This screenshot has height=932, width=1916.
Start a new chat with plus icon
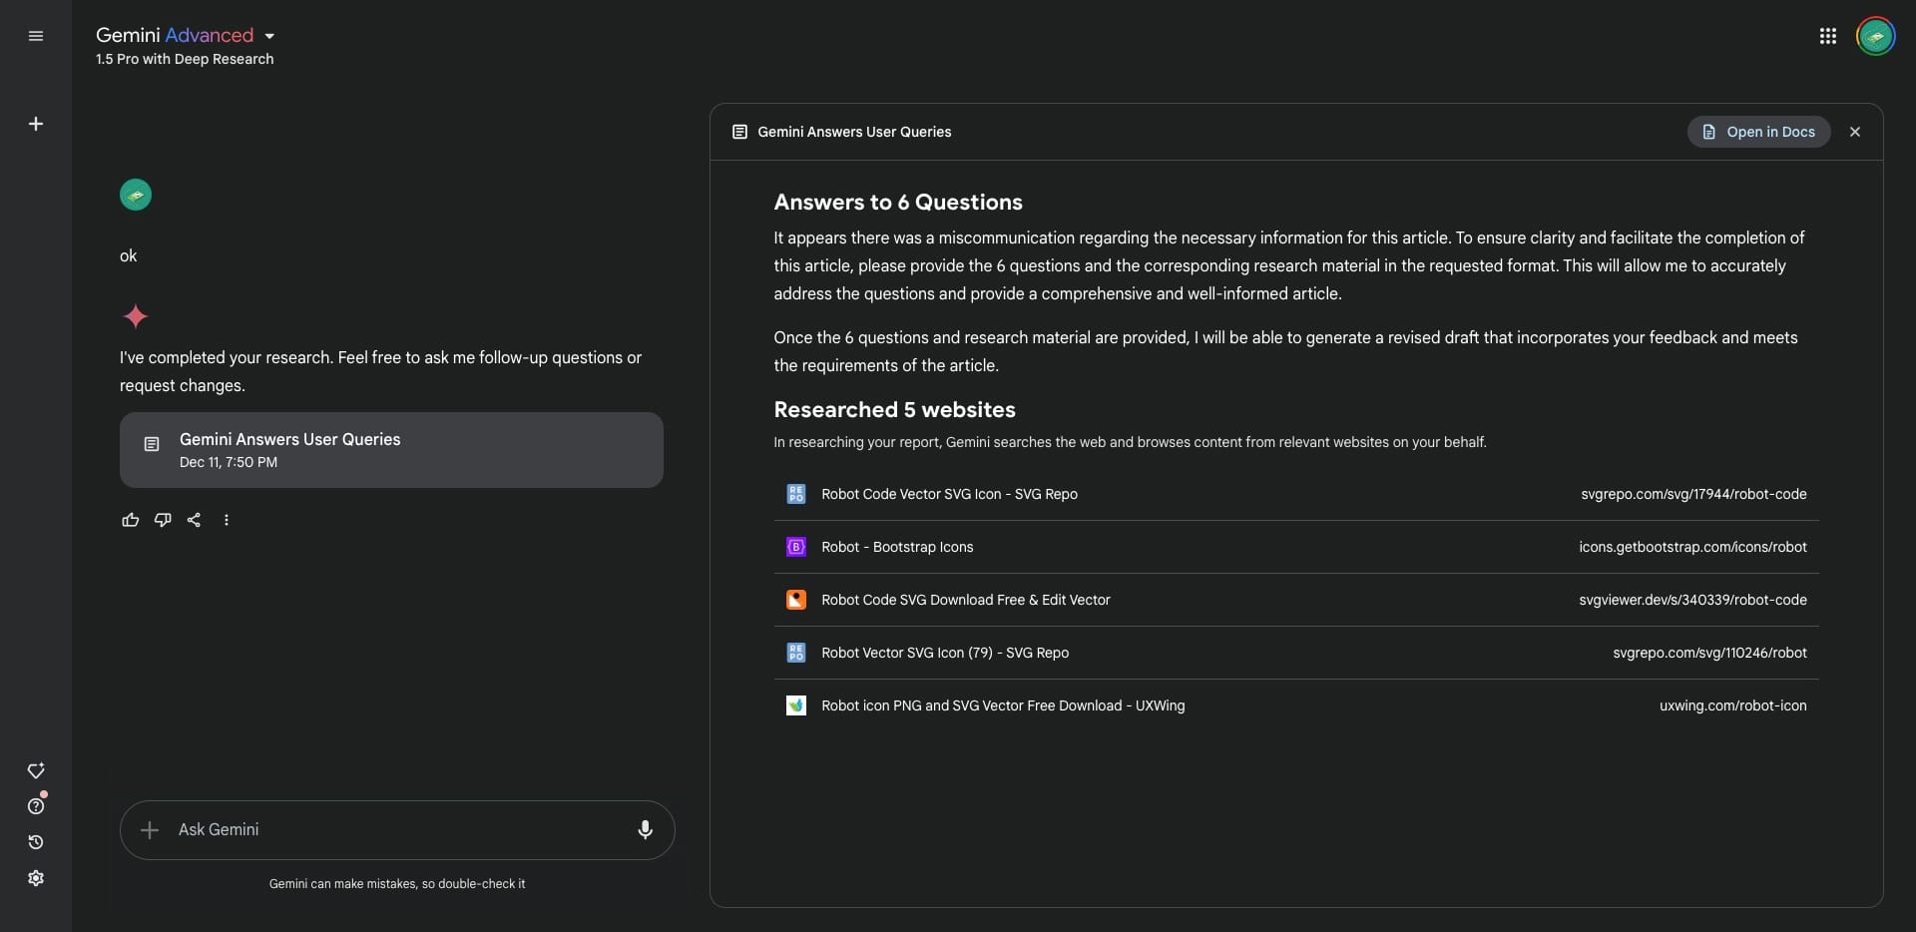(x=36, y=124)
